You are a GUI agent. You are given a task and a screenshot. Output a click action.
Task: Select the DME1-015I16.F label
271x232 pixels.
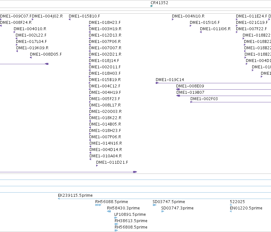[205, 23]
